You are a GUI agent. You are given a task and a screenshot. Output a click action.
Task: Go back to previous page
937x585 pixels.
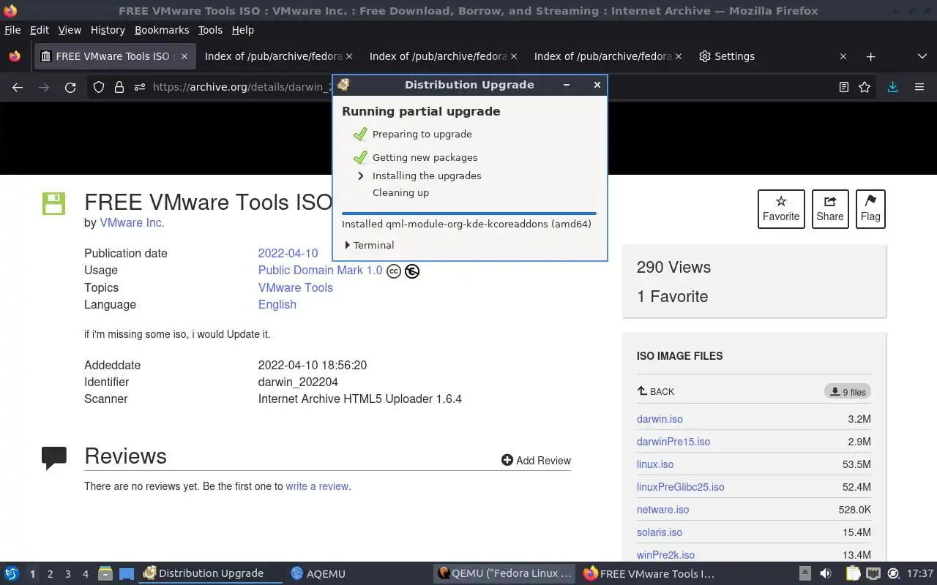[18, 87]
